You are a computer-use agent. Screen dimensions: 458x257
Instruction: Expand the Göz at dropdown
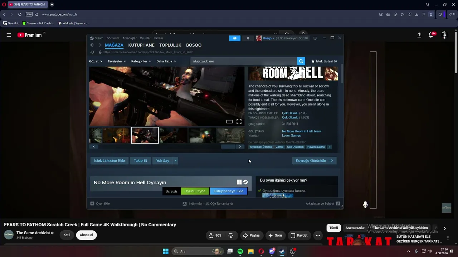pyautogui.click(x=96, y=61)
